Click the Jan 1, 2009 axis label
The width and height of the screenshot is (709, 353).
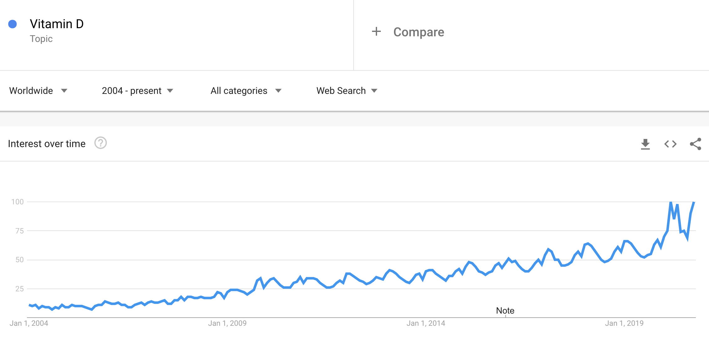(227, 323)
